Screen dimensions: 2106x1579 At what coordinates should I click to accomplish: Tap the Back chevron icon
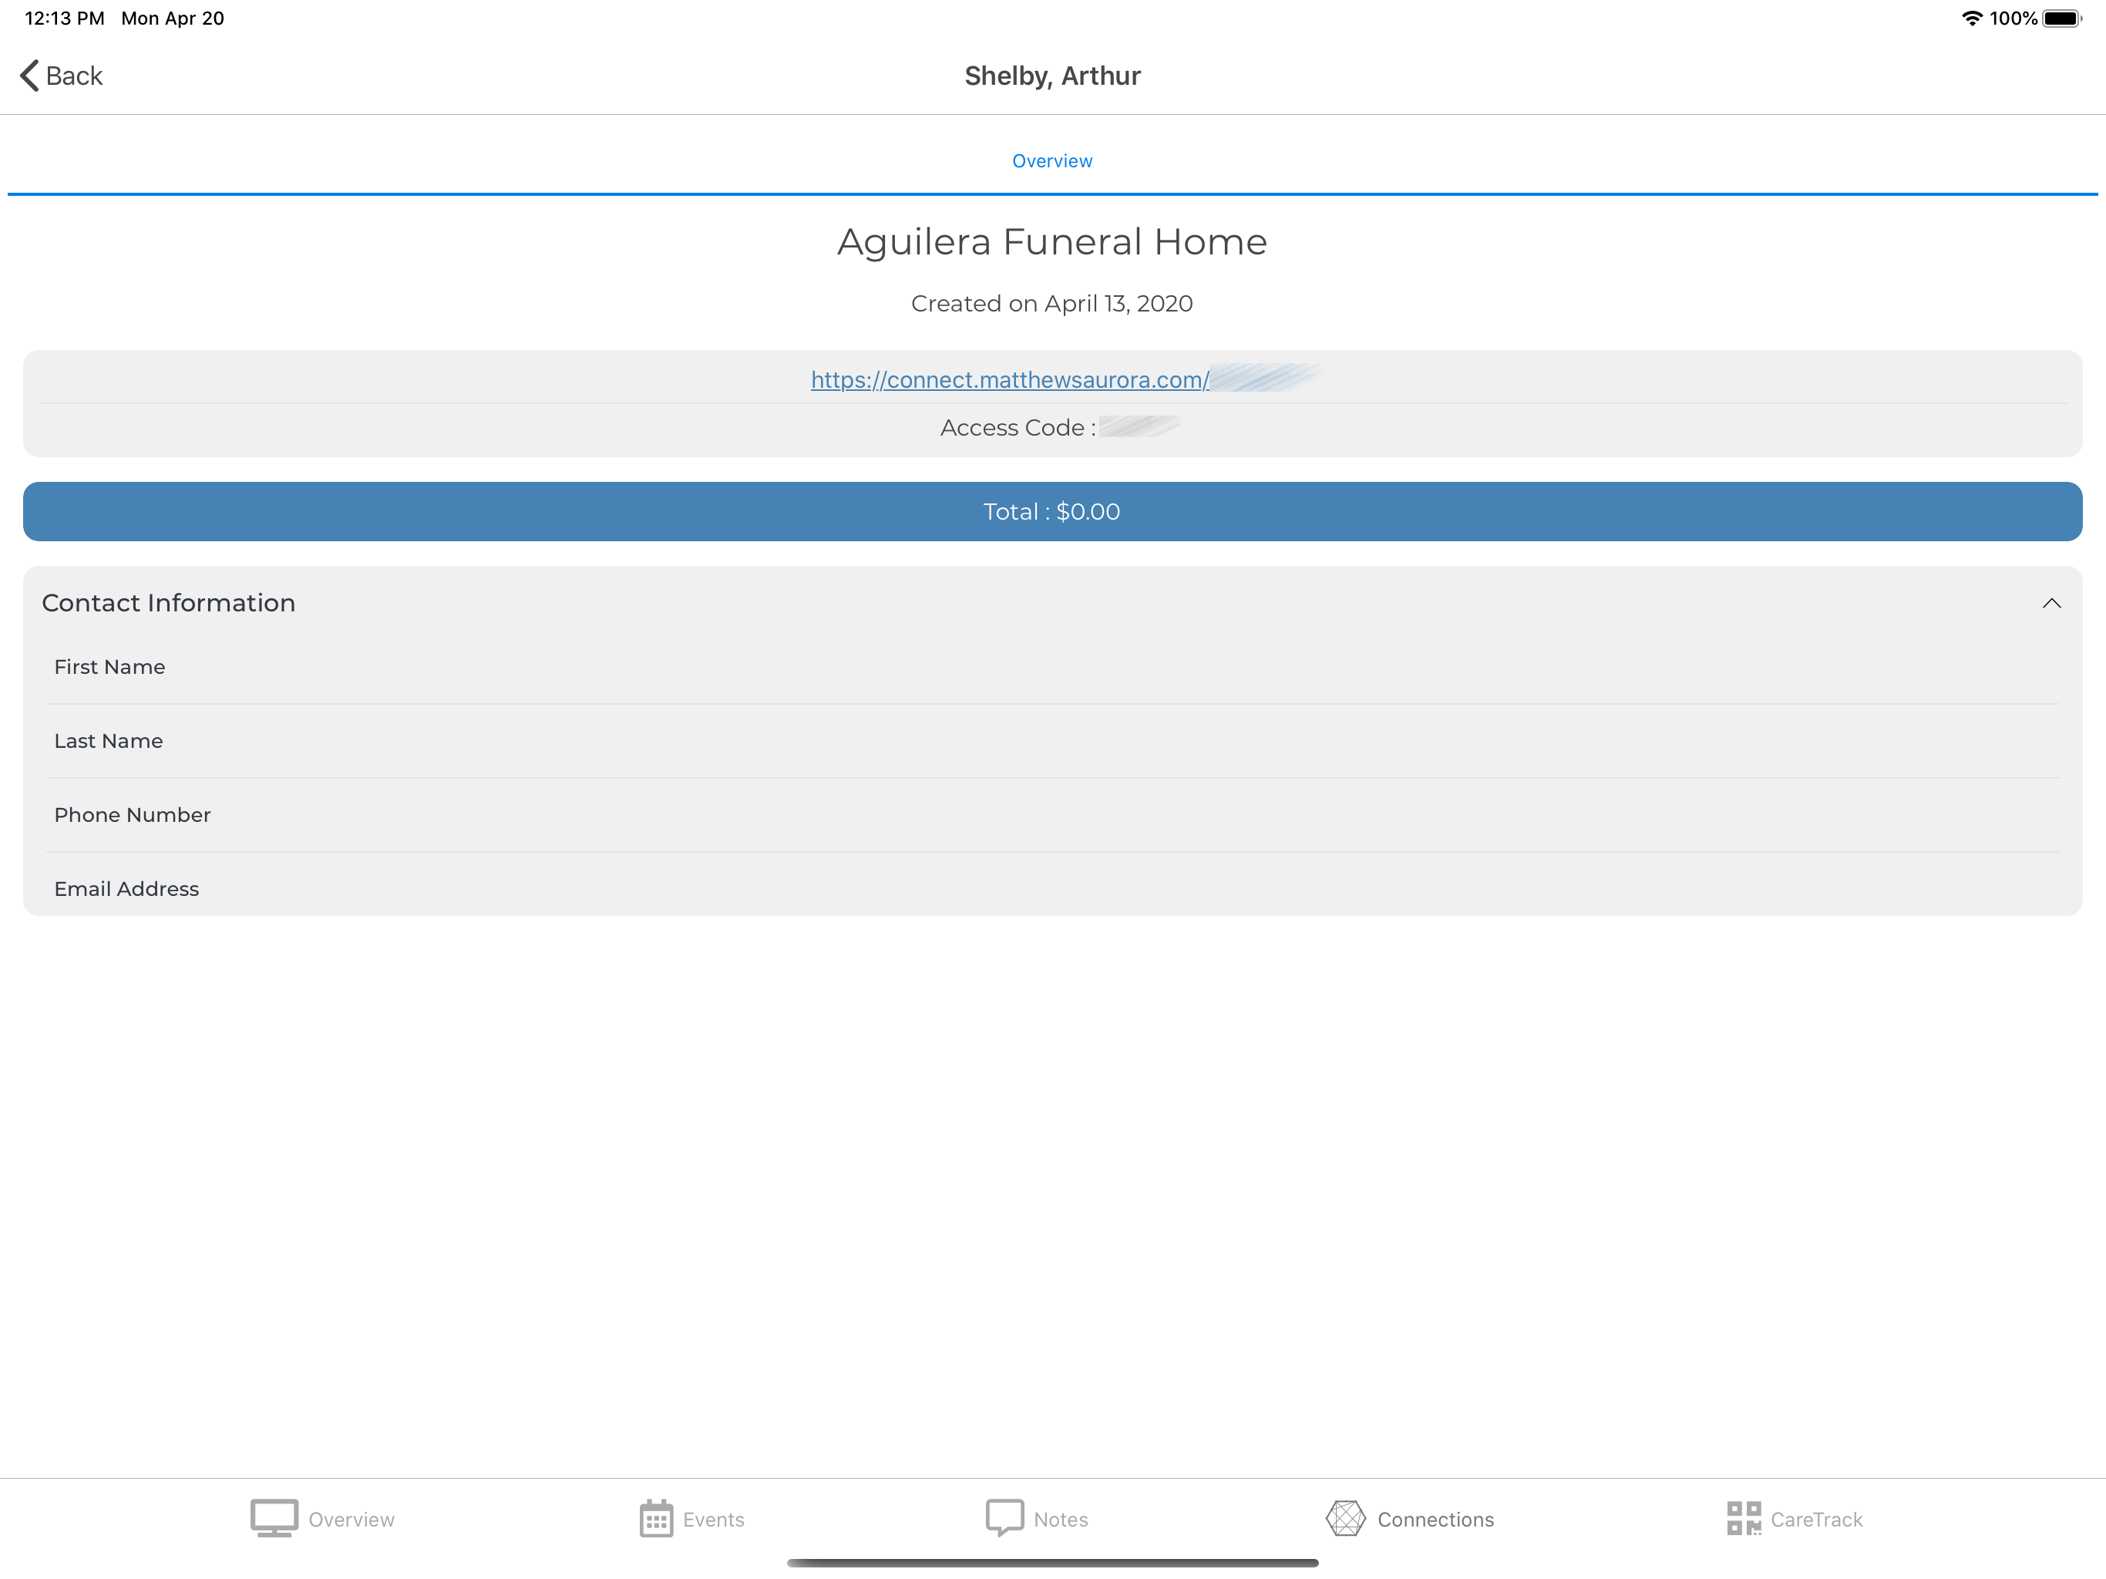pos(29,76)
